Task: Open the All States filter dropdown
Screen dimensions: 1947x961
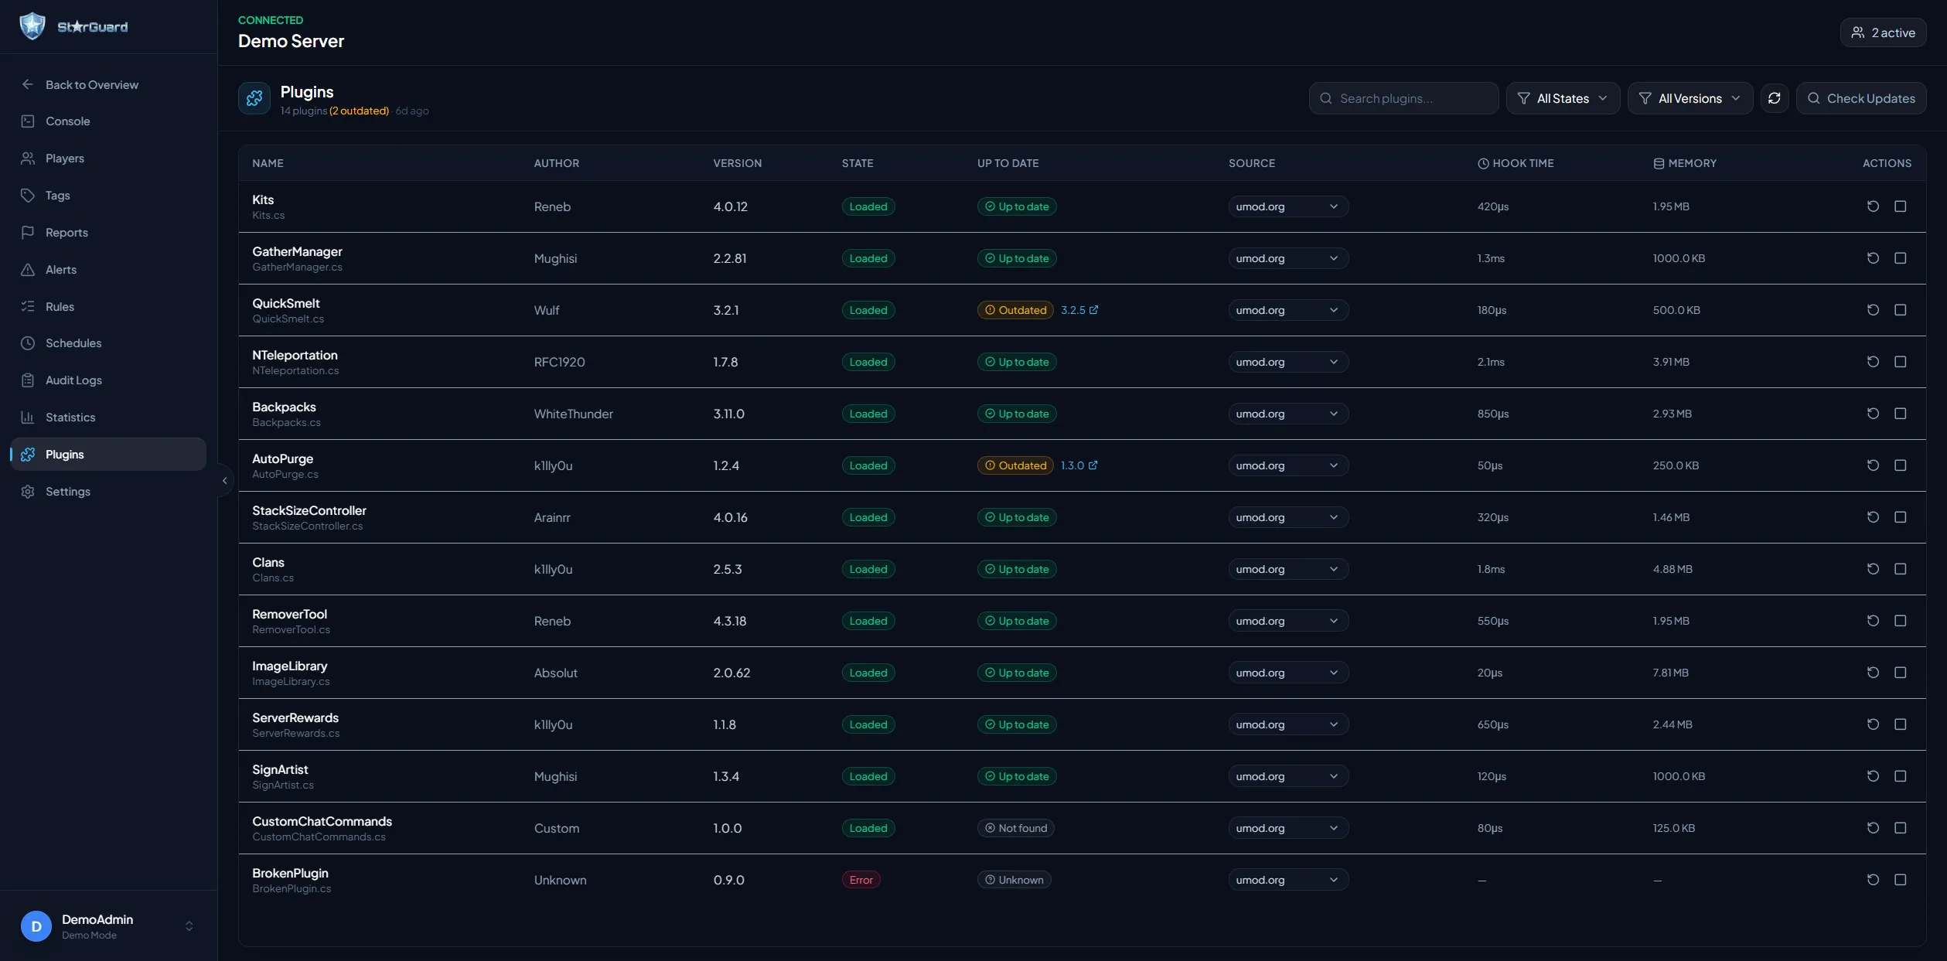Action: click(x=1563, y=98)
